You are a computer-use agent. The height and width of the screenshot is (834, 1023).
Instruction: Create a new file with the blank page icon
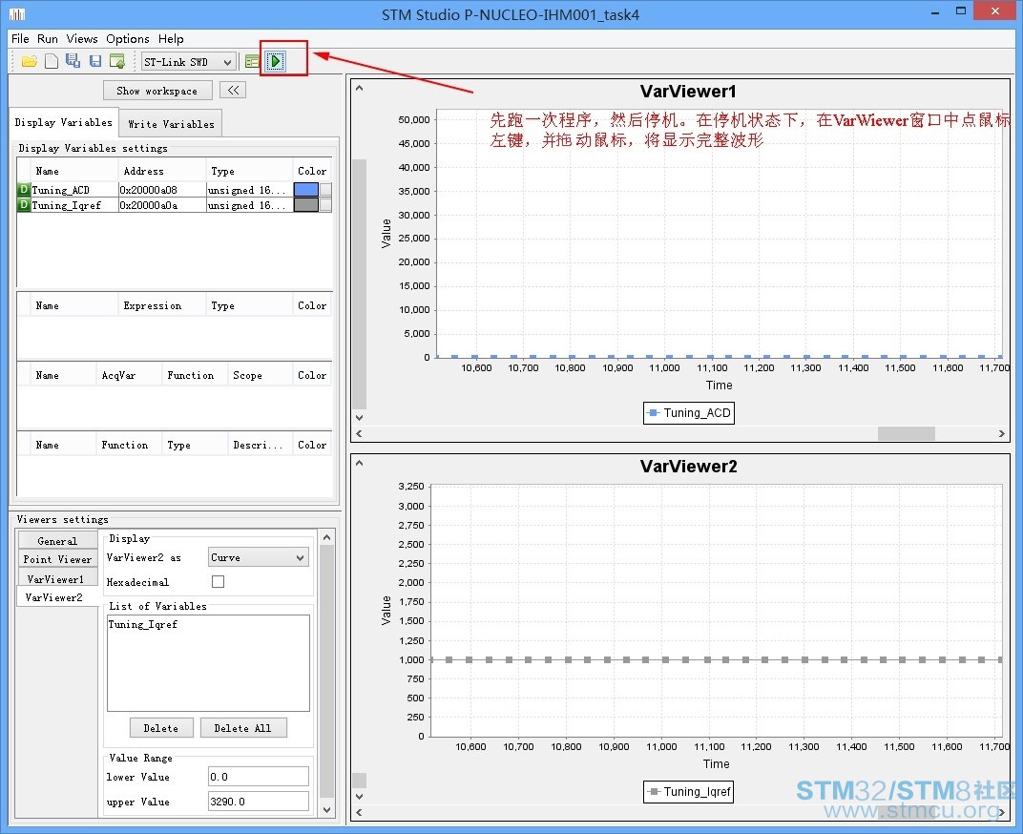click(x=52, y=61)
